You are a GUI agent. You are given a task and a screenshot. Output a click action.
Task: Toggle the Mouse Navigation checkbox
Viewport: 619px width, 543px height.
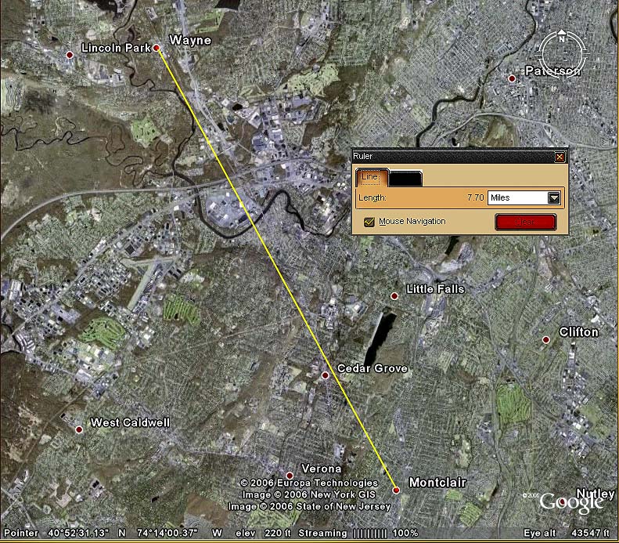coord(369,222)
